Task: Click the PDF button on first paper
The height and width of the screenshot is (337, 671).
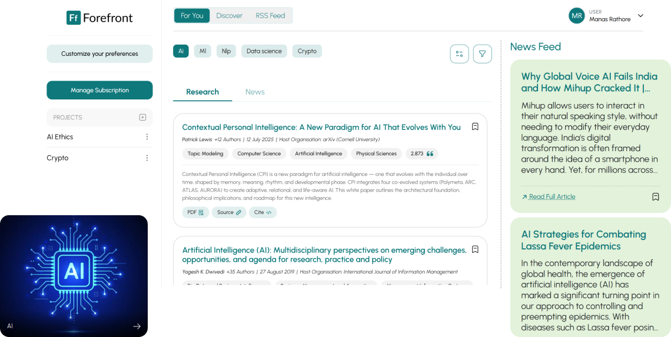Action: pos(195,212)
